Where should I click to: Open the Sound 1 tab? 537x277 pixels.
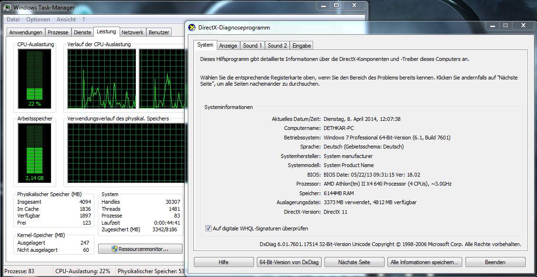click(x=253, y=46)
